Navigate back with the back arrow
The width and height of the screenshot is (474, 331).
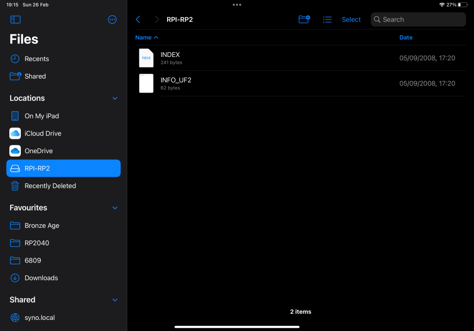tap(137, 19)
